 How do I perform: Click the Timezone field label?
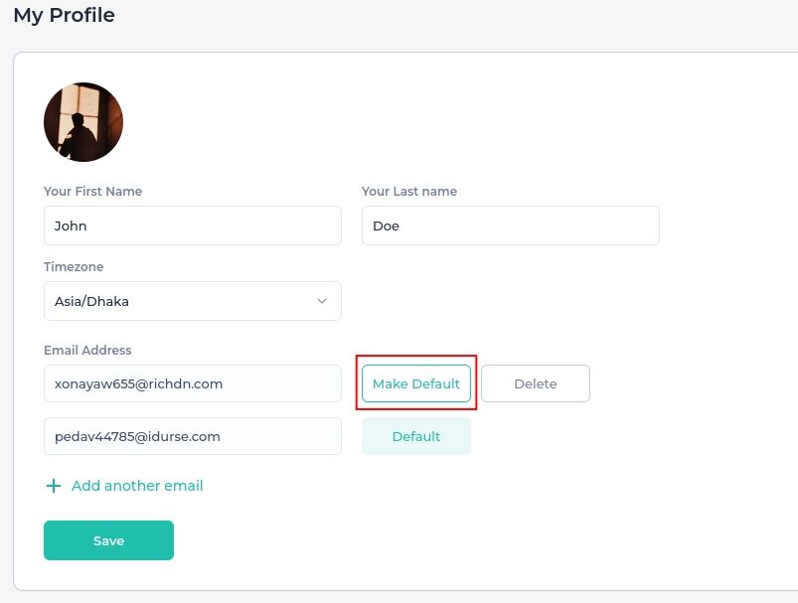click(74, 266)
